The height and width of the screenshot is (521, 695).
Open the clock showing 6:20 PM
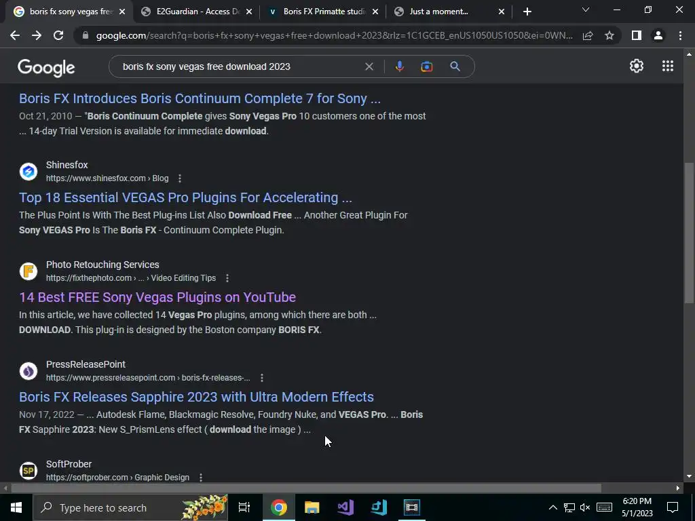637,507
